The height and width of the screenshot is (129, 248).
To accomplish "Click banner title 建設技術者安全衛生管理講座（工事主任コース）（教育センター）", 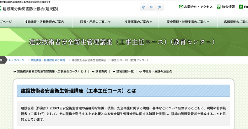I will click(x=122, y=42).
